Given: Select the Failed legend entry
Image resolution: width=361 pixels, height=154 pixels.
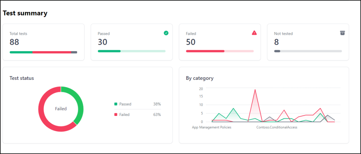Looking at the screenshot, I should click(138, 114).
